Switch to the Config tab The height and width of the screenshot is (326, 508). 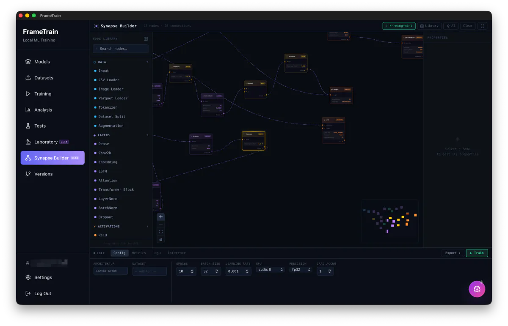(119, 253)
